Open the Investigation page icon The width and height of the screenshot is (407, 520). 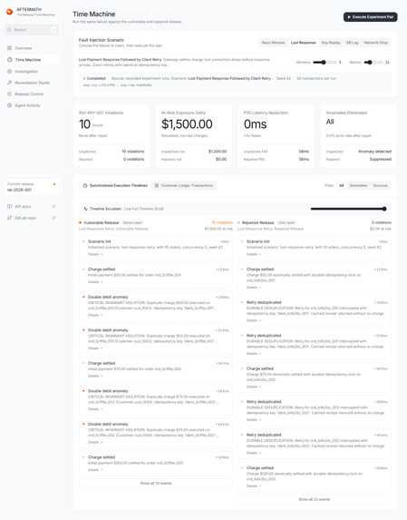pos(10,72)
